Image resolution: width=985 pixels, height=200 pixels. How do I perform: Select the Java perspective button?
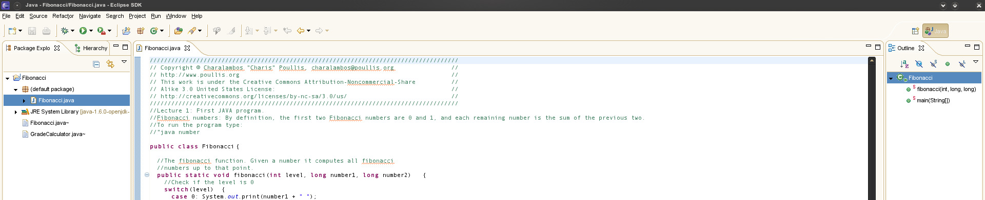[935, 31]
